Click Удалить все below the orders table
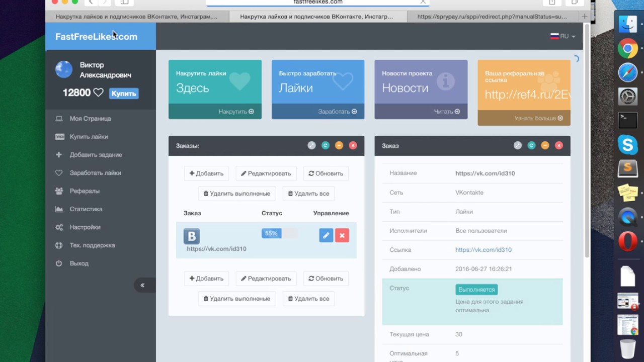 [x=308, y=299]
